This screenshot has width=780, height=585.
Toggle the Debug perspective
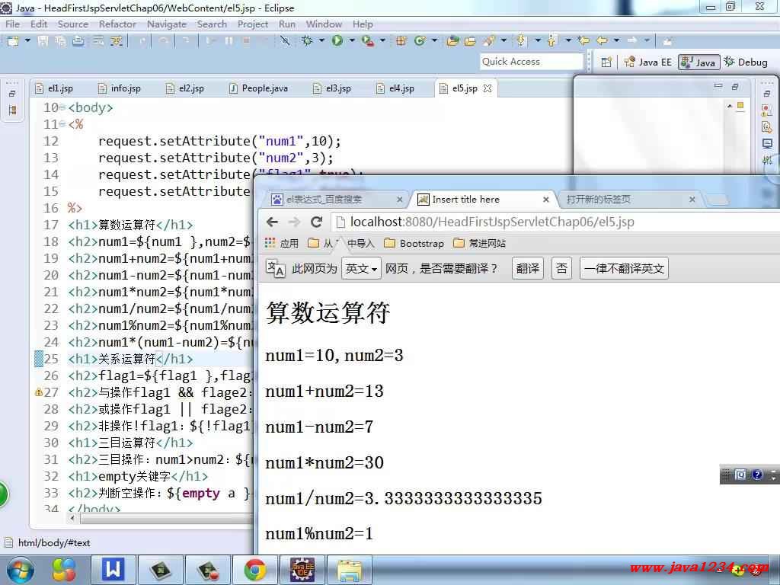(745, 62)
